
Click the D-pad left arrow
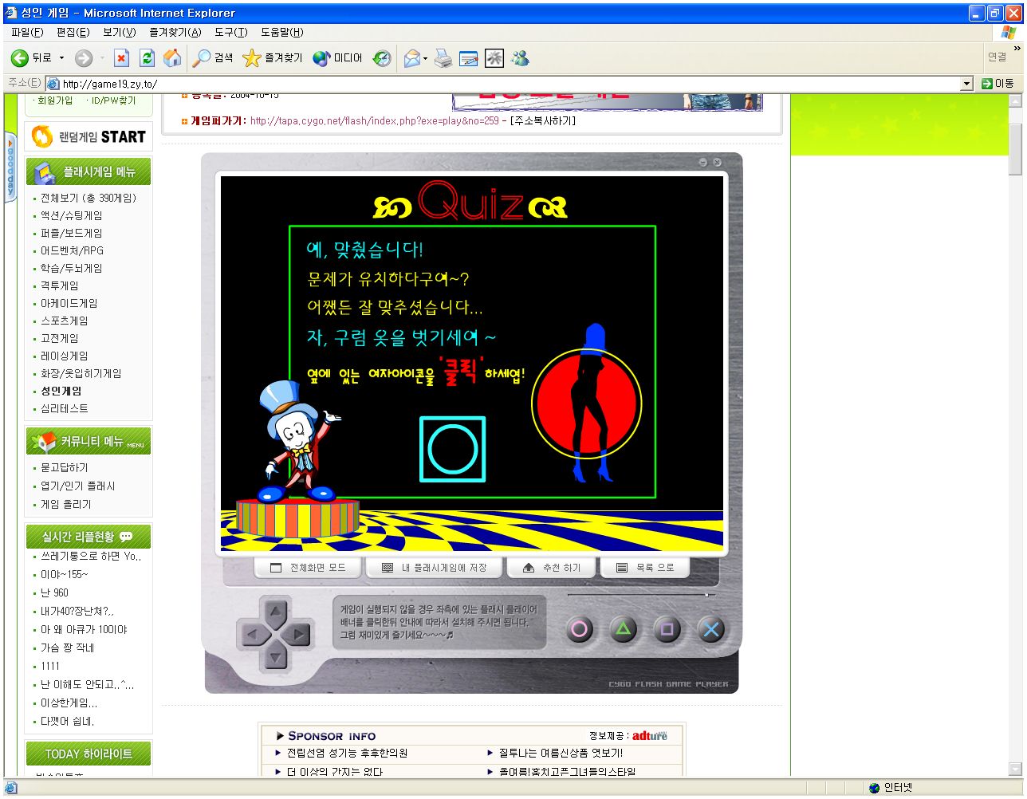254,635
